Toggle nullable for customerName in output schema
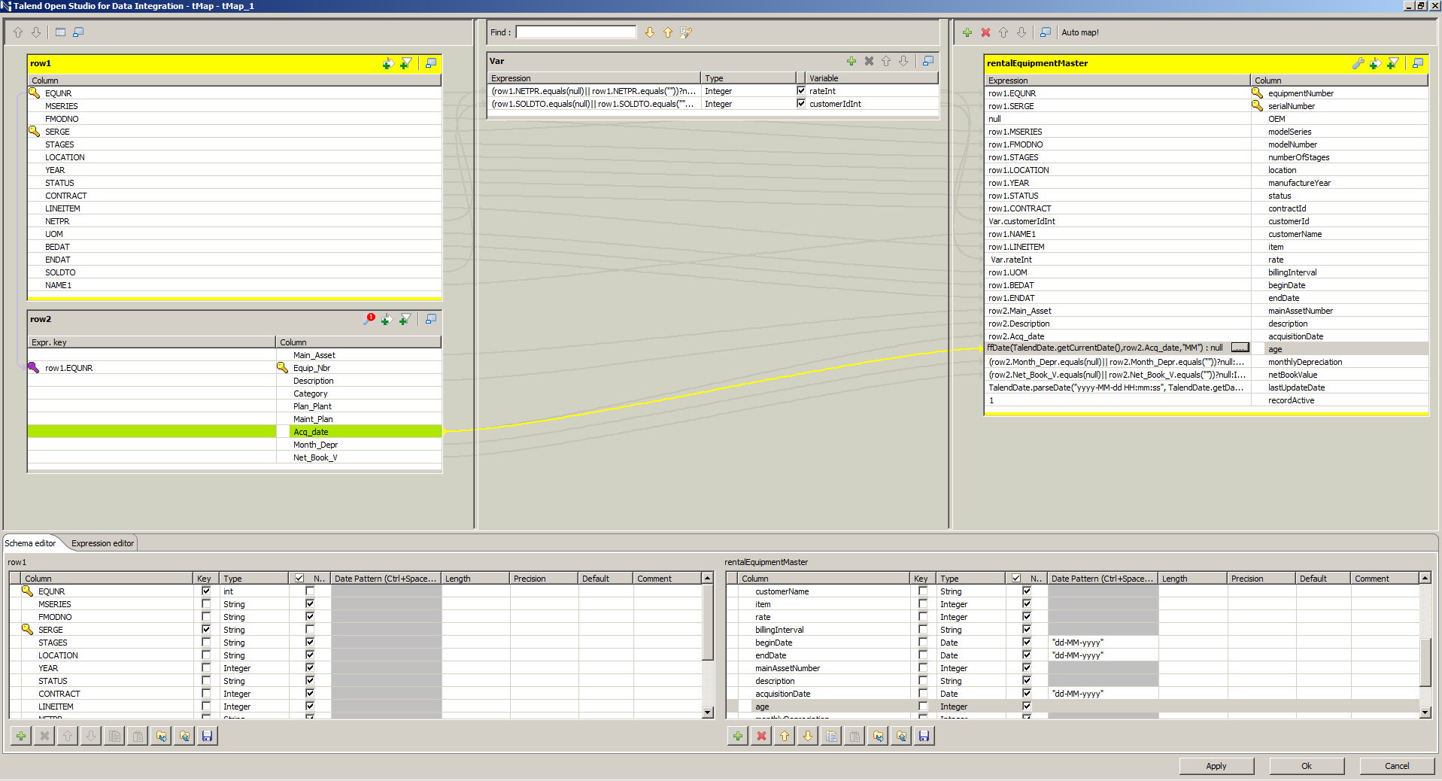The image size is (1442, 781). tap(1027, 591)
